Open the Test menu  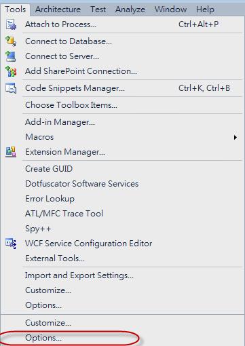[x=98, y=9]
